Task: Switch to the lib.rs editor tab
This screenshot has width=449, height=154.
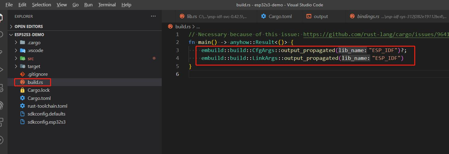Action: (x=192, y=17)
